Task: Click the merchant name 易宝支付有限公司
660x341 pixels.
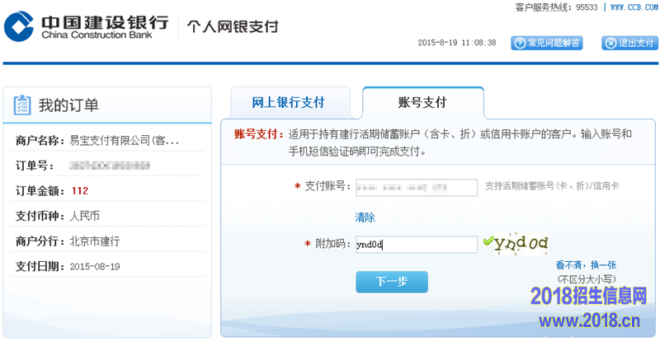Action: pos(124,141)
